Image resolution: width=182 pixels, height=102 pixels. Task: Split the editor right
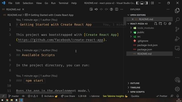pyautogui.click(x=117, y=9)
